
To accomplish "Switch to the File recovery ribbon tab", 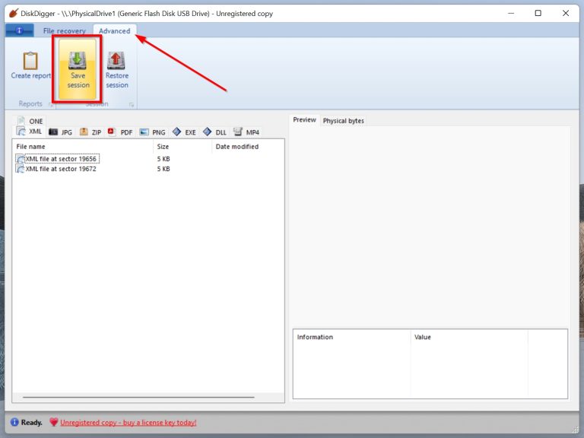I will coord(64,31).
